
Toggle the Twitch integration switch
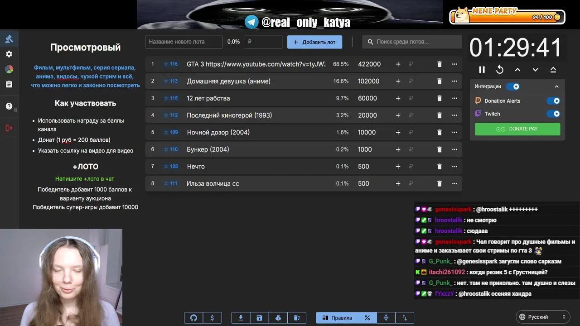(553, 114)
